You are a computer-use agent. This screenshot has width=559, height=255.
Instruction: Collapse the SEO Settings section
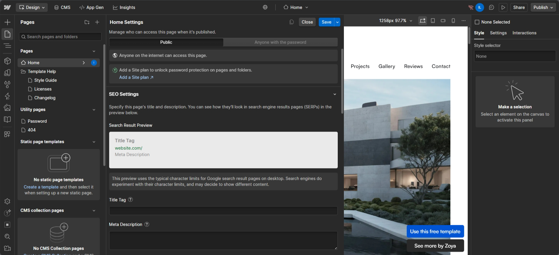tap(335, 94)
